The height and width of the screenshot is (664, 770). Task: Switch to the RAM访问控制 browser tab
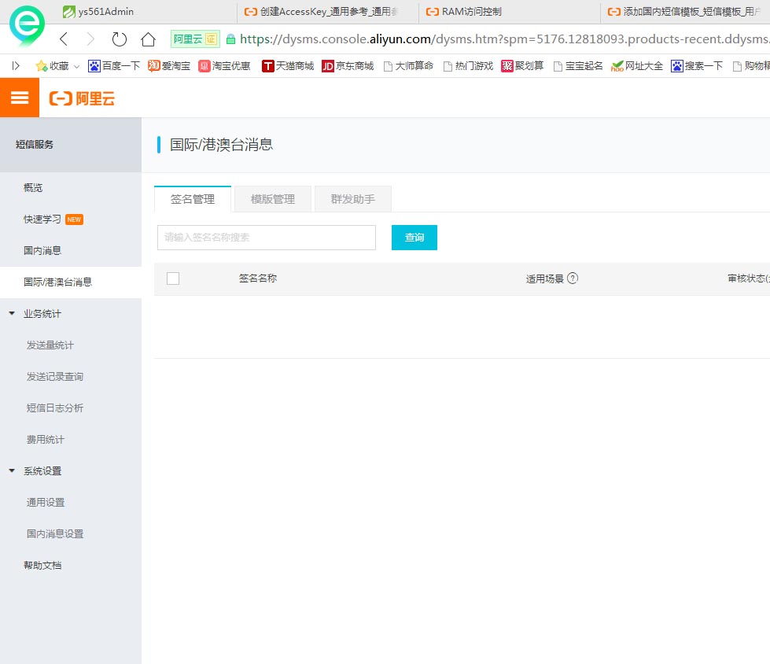(509, 12)
